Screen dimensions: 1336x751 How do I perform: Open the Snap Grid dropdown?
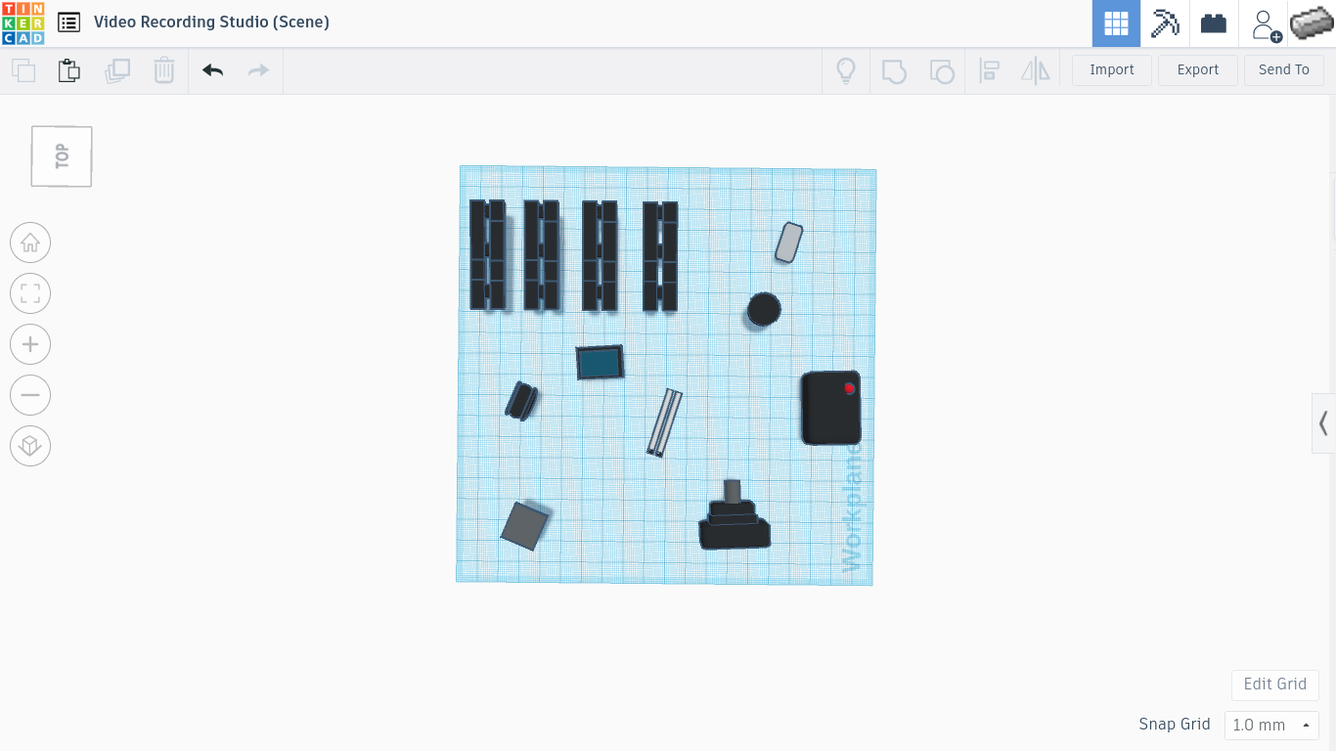(x=1269, y=725)
